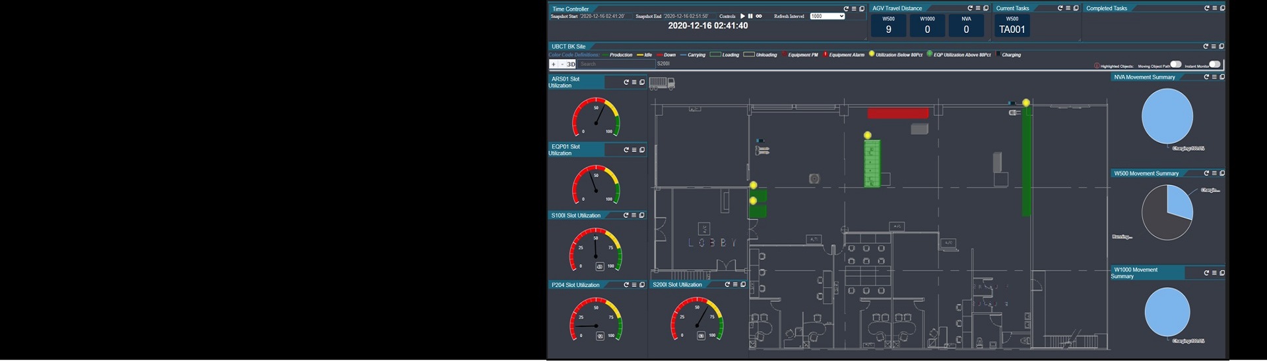The height and width of the screenshot is (362, 1267).
Task: Open the Refresh Interval dropdown
Action: click(828, 16)
